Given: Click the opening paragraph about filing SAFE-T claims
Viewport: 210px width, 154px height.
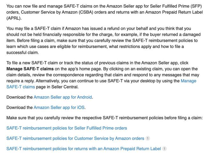Looking at the screenshot, I should pyautogui.click(x=102, y=12).
